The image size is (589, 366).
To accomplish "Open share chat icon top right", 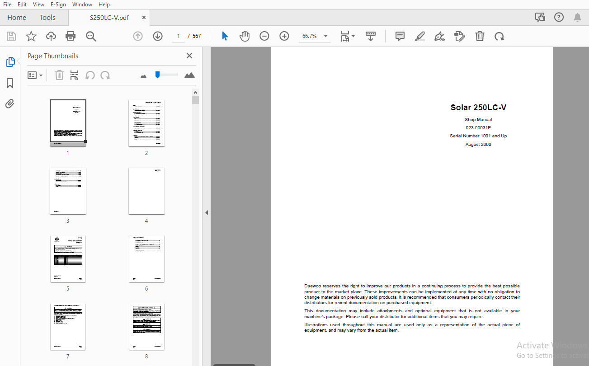I will point(540,17).
